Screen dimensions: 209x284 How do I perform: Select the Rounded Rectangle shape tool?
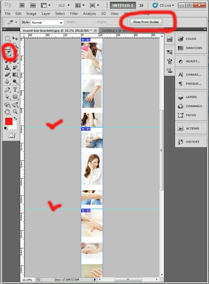click(15, 97)
